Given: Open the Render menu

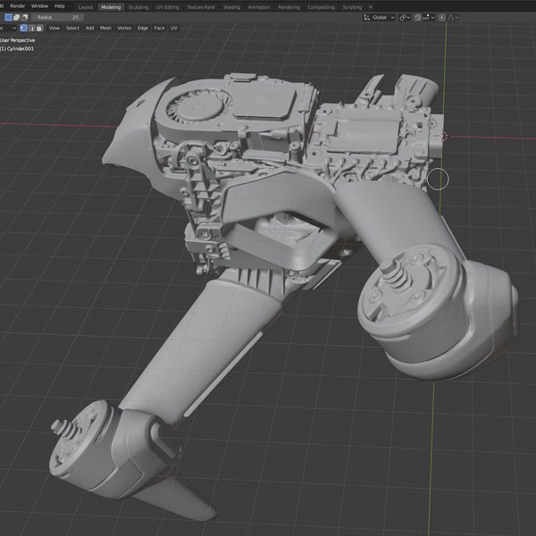Looking at the screenshot, I should pyautogui.click(x=17, y=6).
